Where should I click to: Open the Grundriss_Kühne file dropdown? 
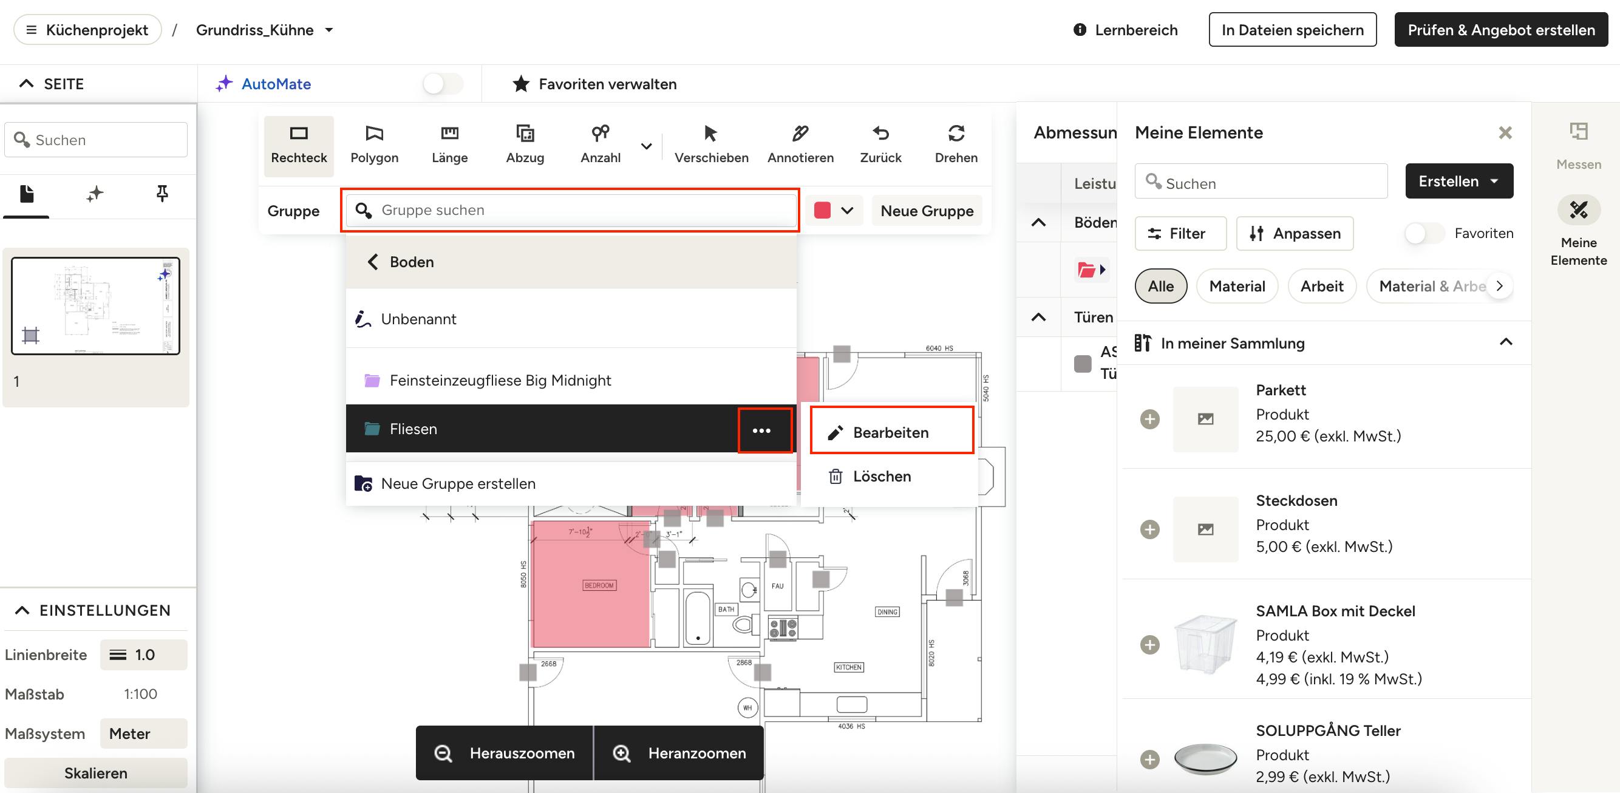click(329, 30)
